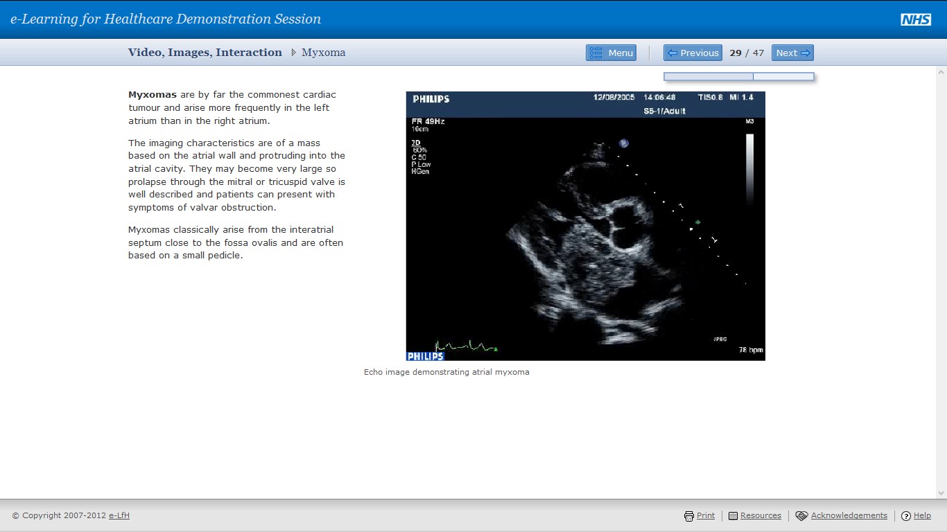The height and width of the screenshot is (532, 947).
Task: Click the printer icon in the footer
Action: coord(688,515)
